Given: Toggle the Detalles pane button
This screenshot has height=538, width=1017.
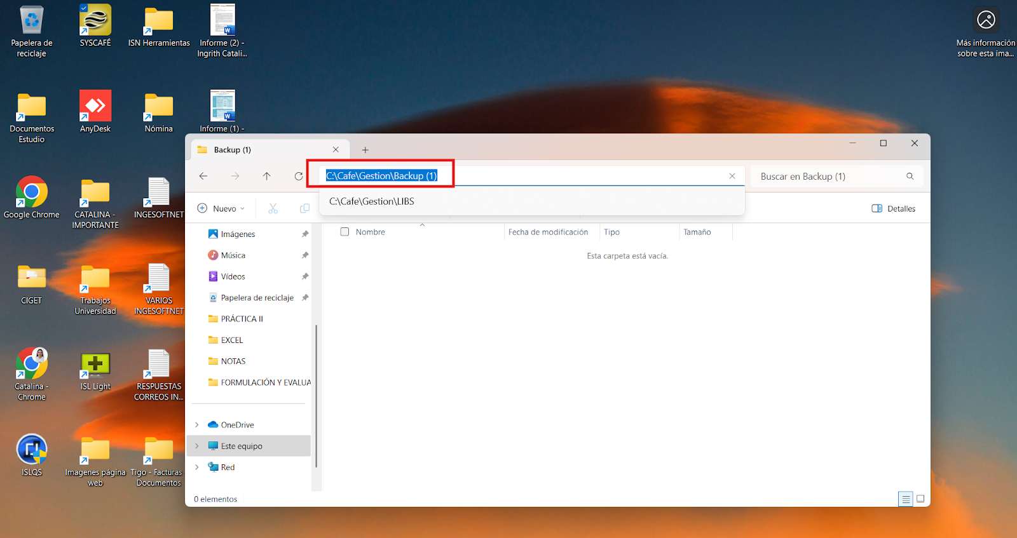Looking at the screenshot, I should tap(894, 208).
